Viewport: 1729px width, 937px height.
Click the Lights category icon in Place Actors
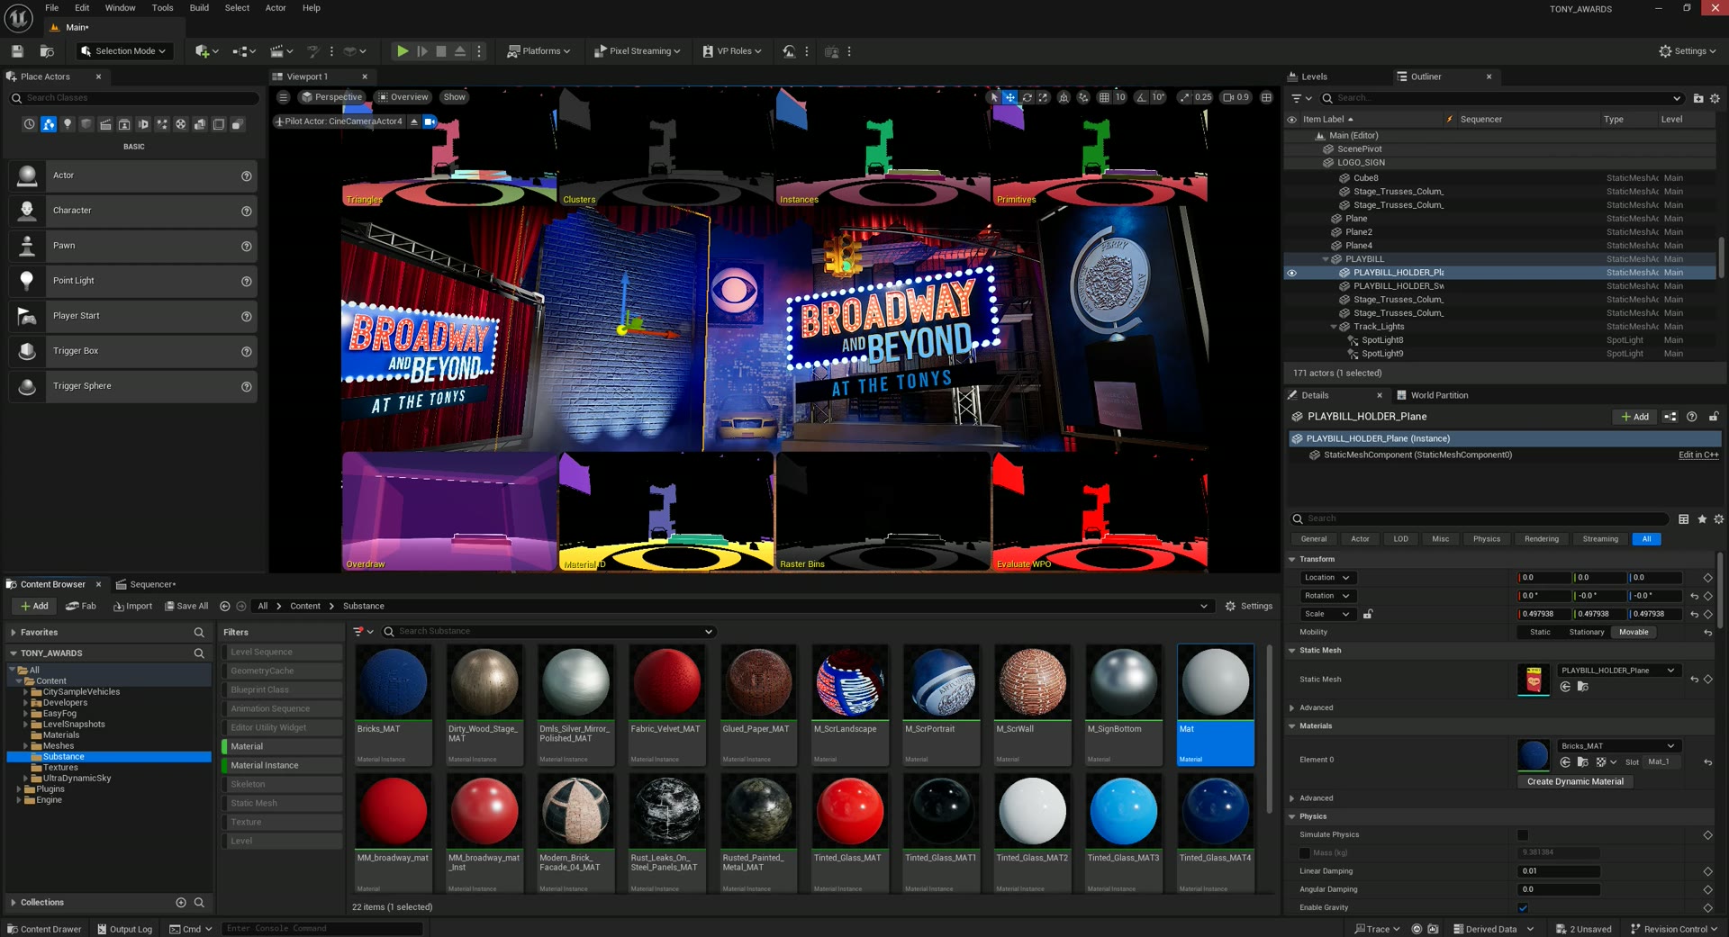coord(68,124)
